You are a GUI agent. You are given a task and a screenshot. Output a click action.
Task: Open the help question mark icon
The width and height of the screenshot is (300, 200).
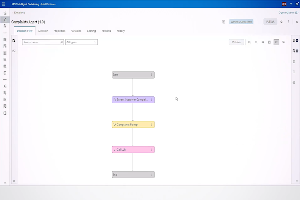point(291,4)
